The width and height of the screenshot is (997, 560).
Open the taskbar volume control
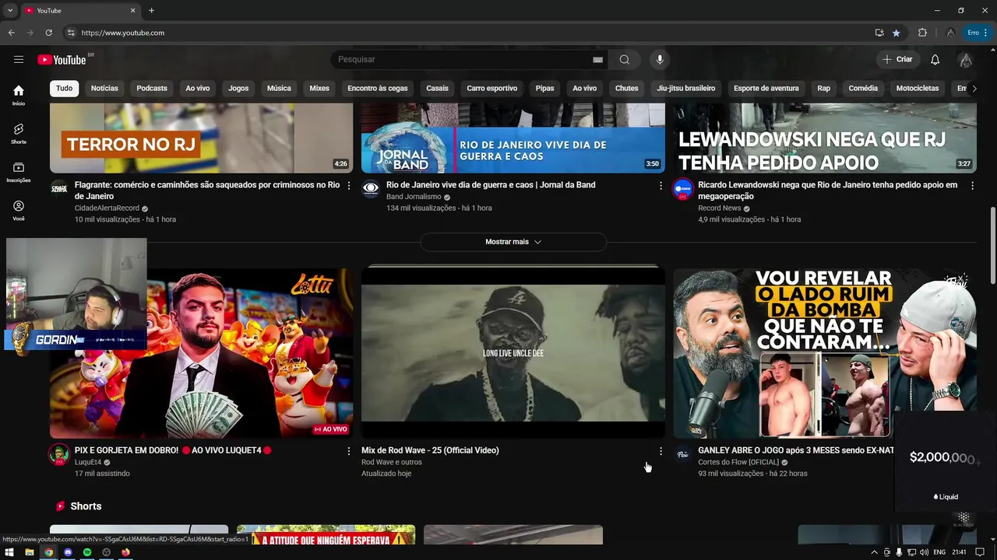pos(924,552)
